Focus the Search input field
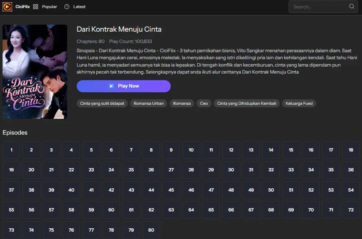The width and height of the screenshot is (362, 239). coord(319,7)
